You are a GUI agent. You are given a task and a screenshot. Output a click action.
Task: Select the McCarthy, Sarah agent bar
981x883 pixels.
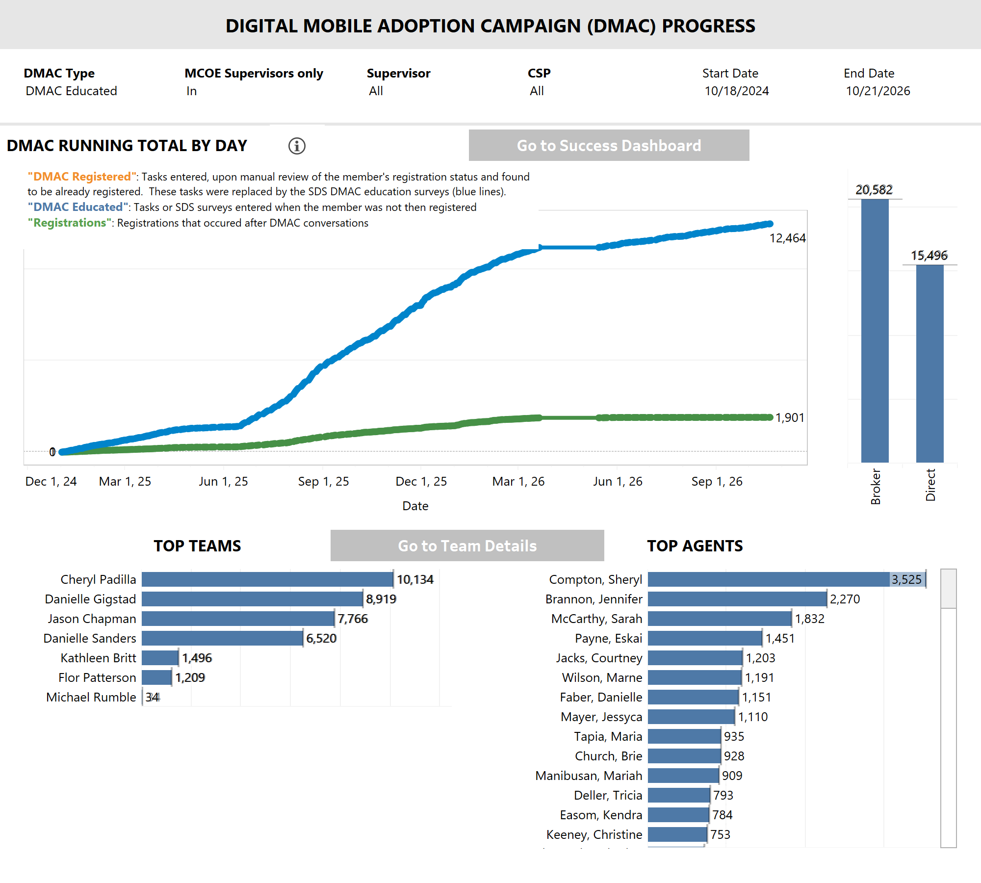pyautogui.click(x=720, y=619)
